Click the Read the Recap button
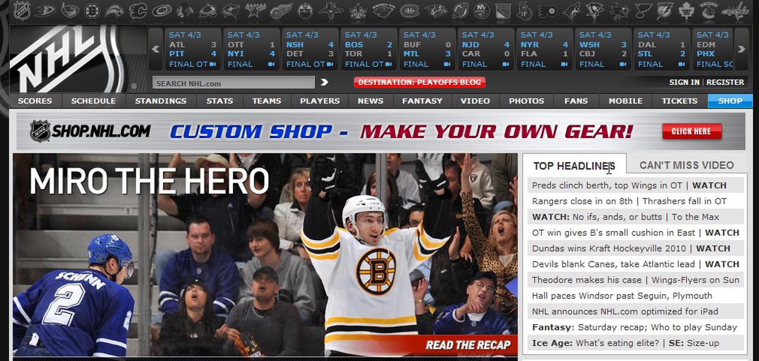This screenshot has height=361, width=759. point(468,345)
